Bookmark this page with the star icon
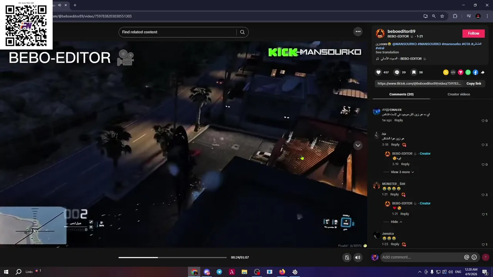Viewport: 493px width, 277px height. [442, 16]
